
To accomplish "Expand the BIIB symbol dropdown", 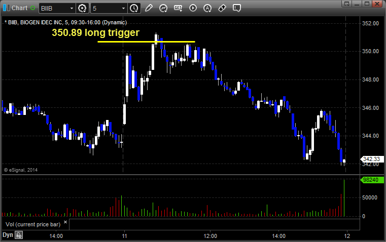I will pos(72,8).
